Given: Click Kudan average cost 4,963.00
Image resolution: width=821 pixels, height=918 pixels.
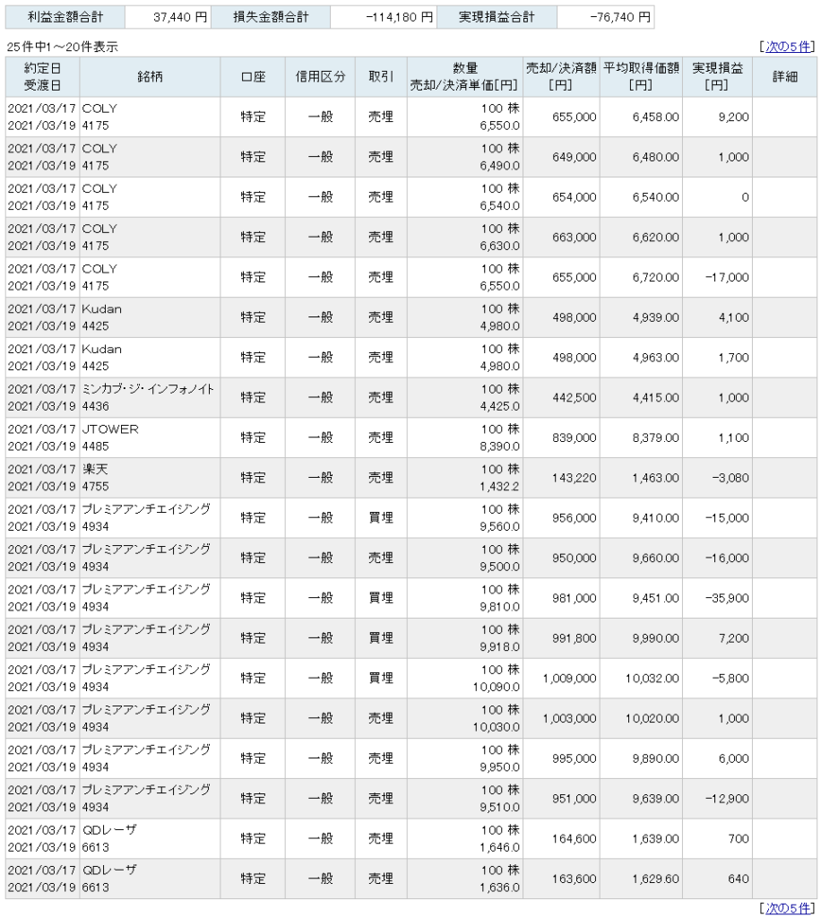Looking at the screenshot, I should (641, 358).
